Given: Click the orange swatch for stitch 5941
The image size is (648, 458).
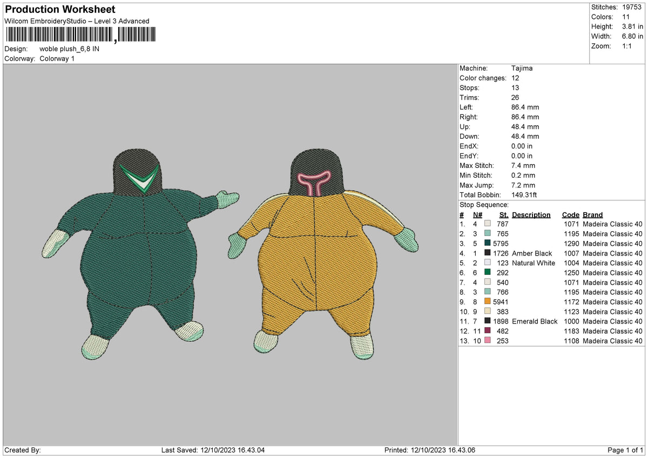Looking at the screenshot, I should point(488,302).
